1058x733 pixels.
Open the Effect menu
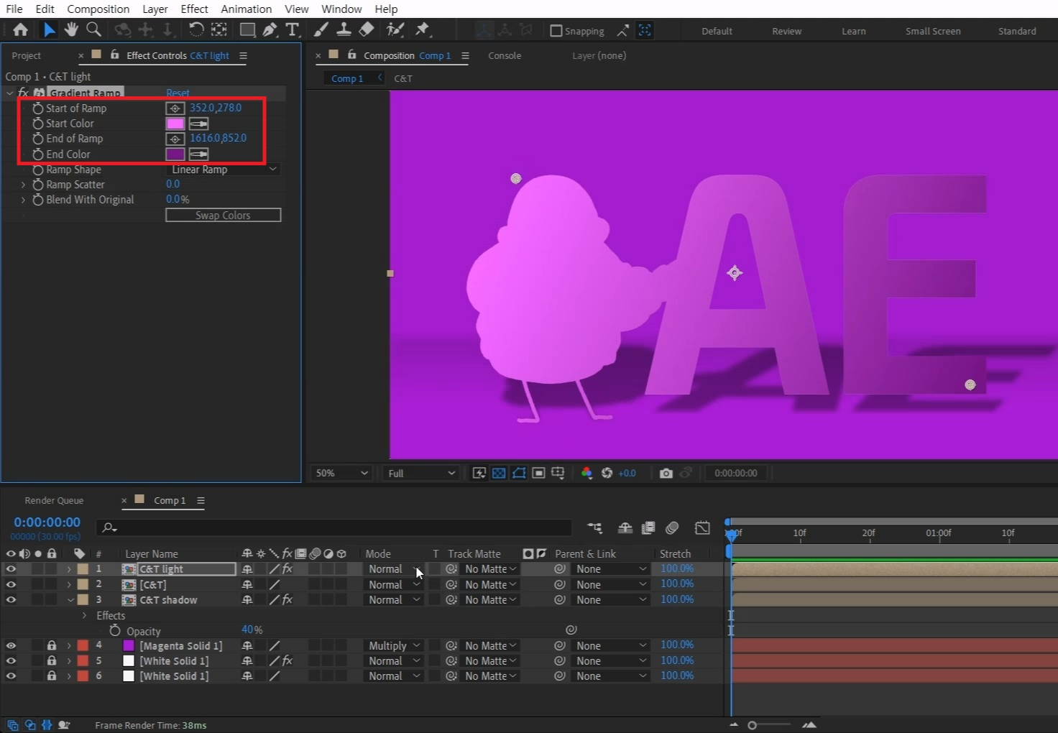pos(194,9)
